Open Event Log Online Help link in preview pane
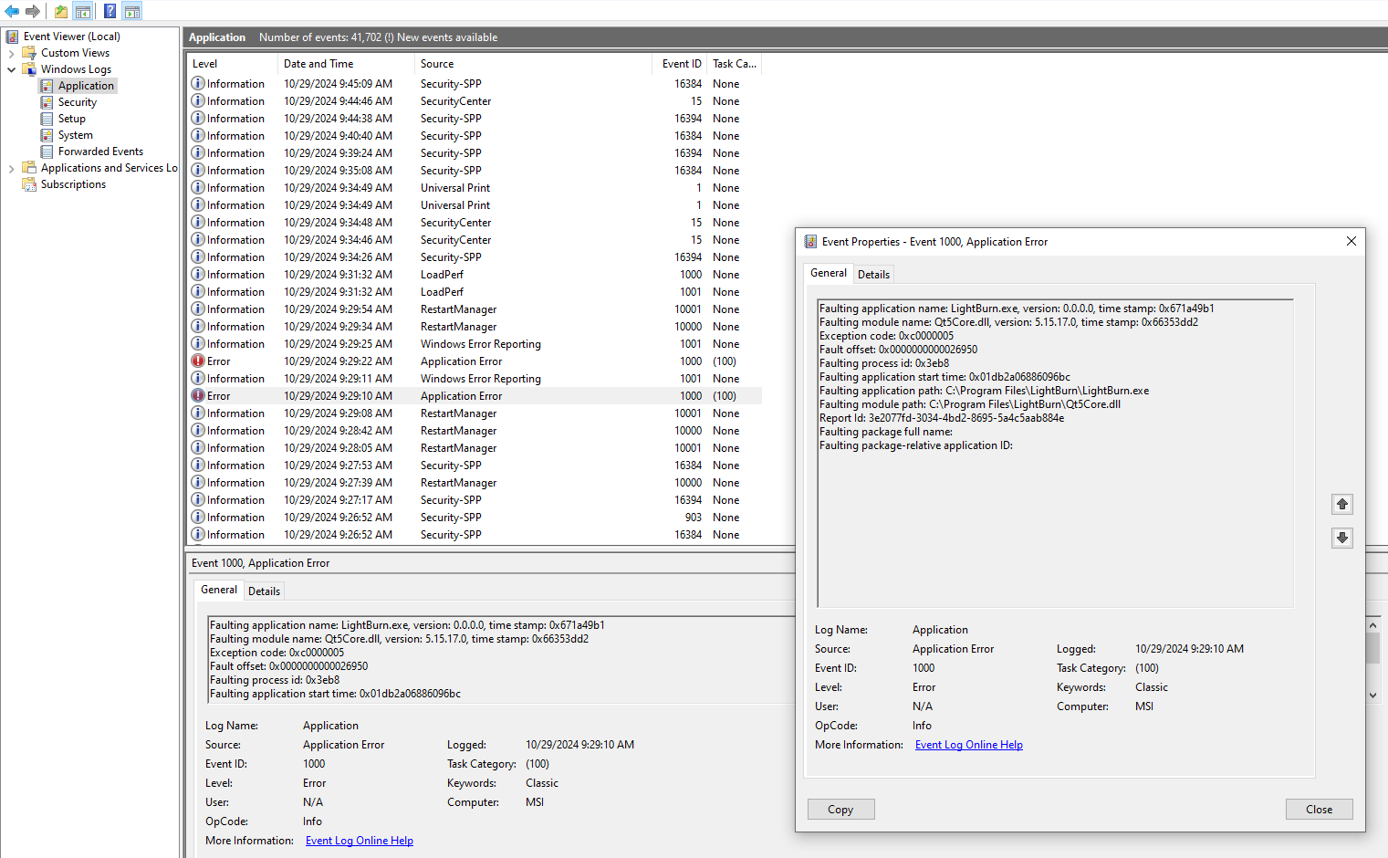 (x=359, y=841)
